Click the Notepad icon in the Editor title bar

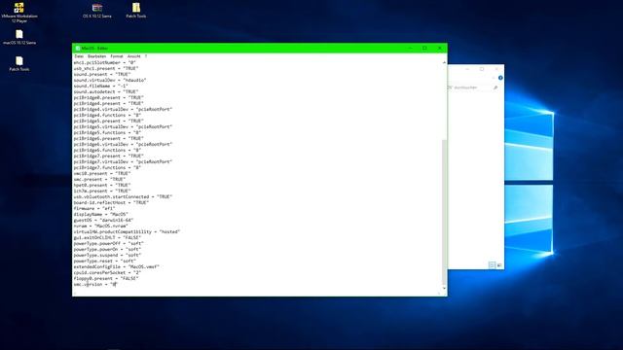coord(78,48)
